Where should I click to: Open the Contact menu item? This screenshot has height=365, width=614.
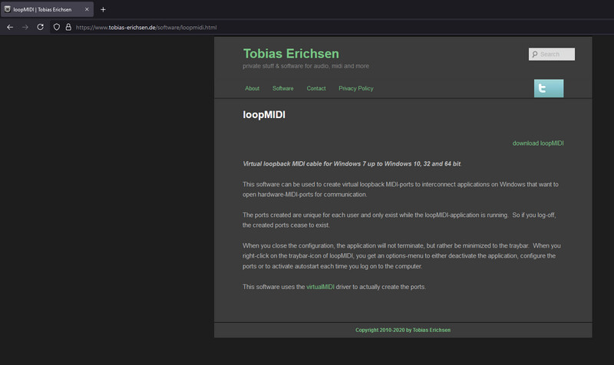(x=316, y=88)
